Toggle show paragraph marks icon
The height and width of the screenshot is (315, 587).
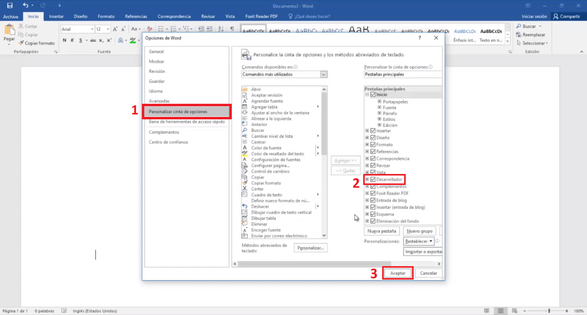[232, 29]
